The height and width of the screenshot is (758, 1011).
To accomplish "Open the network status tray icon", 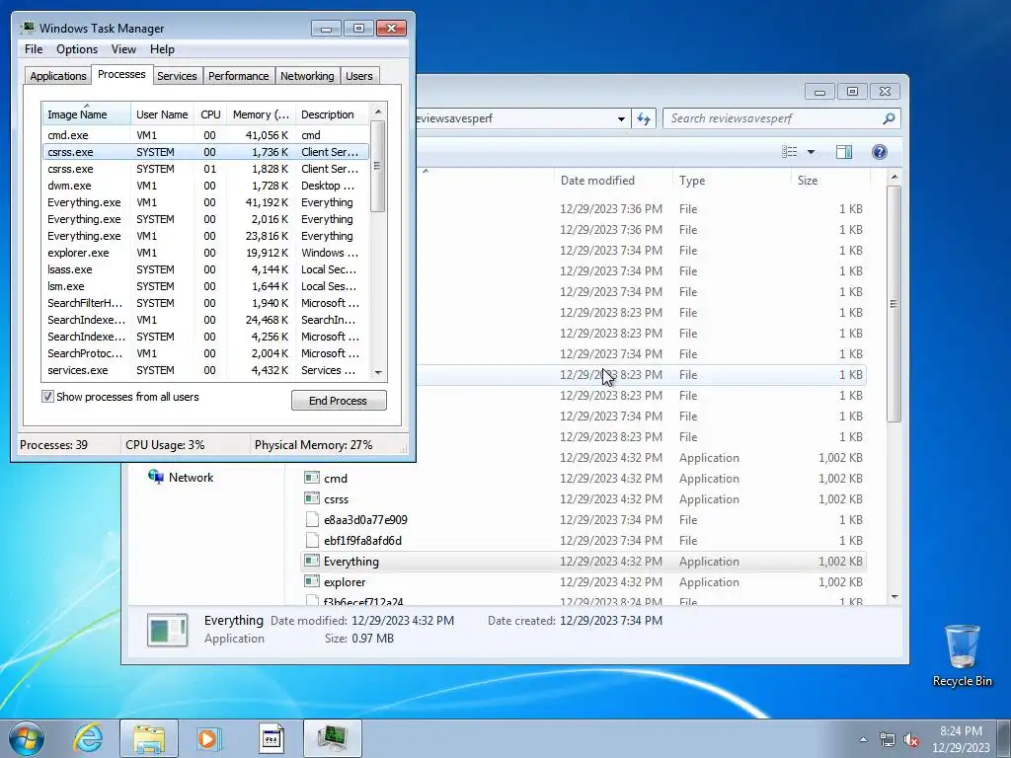I will click(x=888, y=740).
